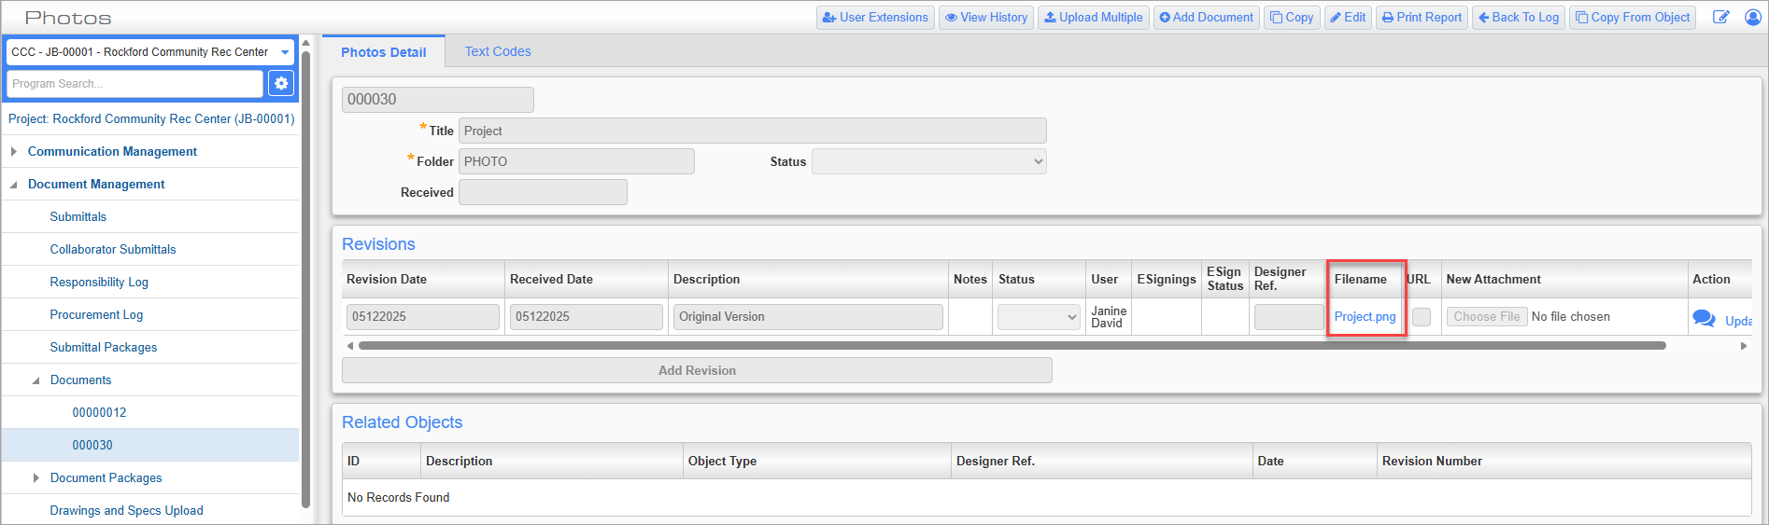Click Project: Rockford Community Rec Center link
Viewport: 1769px width, 525px height.
[x=151, y=118]
